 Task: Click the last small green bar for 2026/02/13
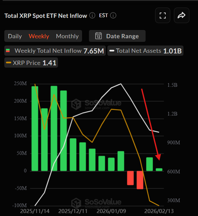coord(159,170)
